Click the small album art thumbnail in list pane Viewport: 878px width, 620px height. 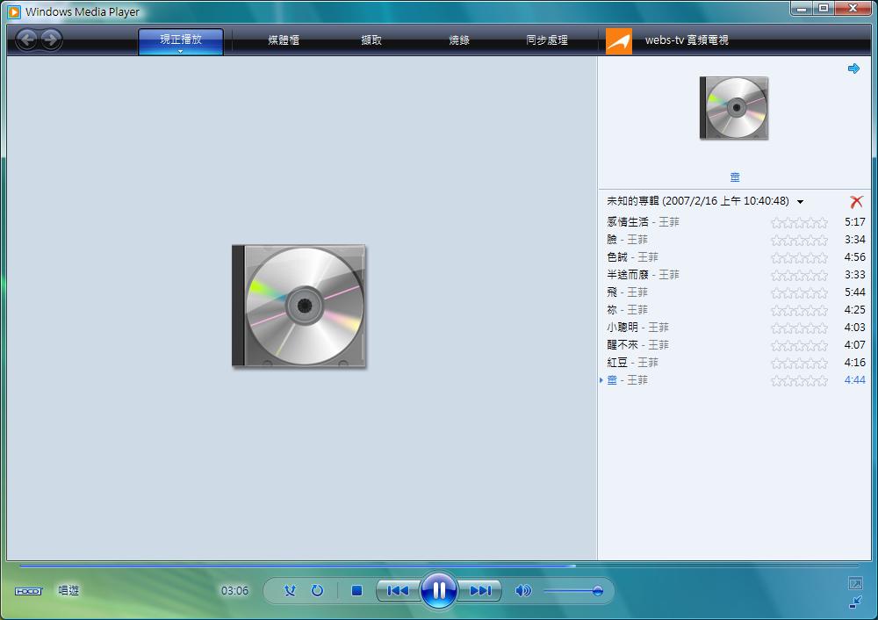pyautogui.click(x=734, y=108)
